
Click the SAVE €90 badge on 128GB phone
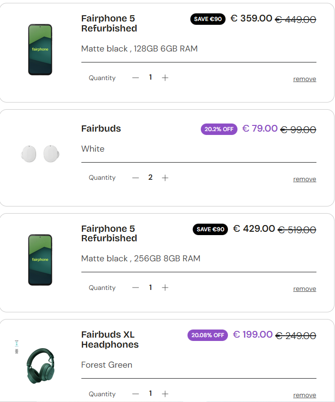click(208, 19)
